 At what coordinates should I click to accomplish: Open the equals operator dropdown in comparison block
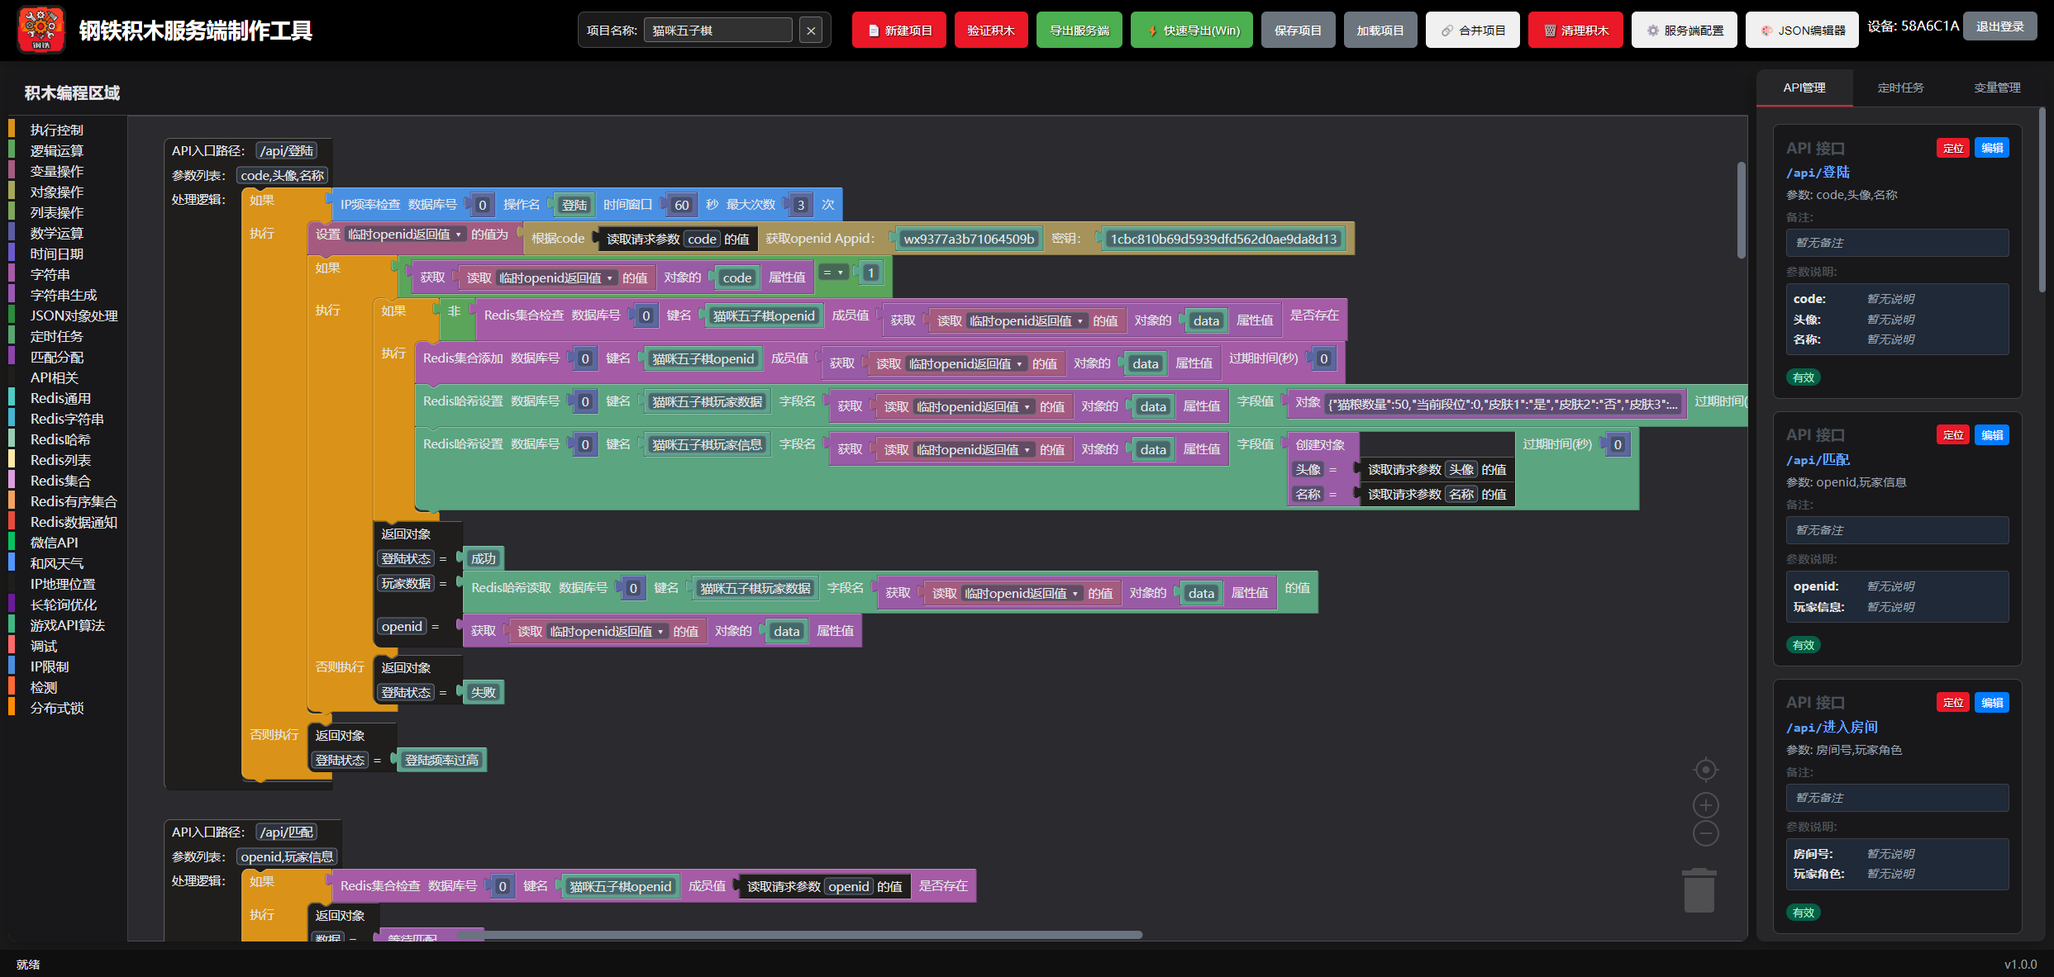pos(833,273)
